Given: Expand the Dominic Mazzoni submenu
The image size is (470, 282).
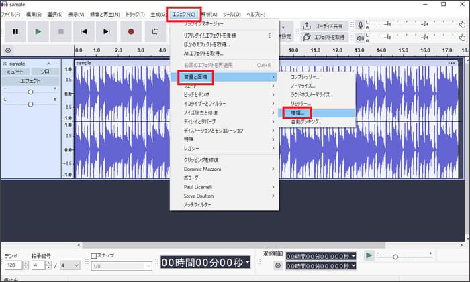Looking at the screenshot, I should 224,169.
